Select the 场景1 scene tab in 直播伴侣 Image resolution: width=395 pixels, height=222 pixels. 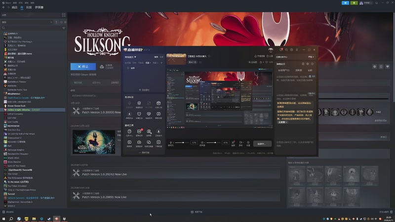click(148, 63)
